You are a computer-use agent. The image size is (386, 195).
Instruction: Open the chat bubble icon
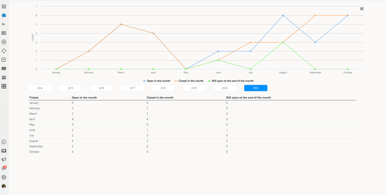coord(4,142)
